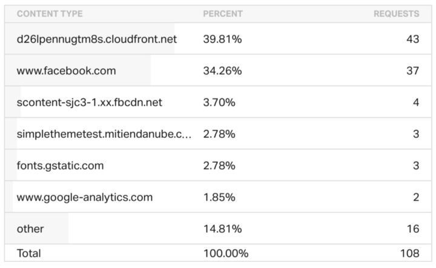Screen dimensions: 436x268
Task: Sort by the PERCENT column header
Action: click(223, 13)
